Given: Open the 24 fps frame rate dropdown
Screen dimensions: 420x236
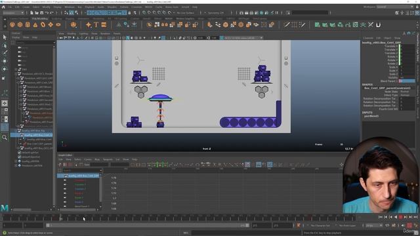Looking at the screenshot, I should pos(374,226).
